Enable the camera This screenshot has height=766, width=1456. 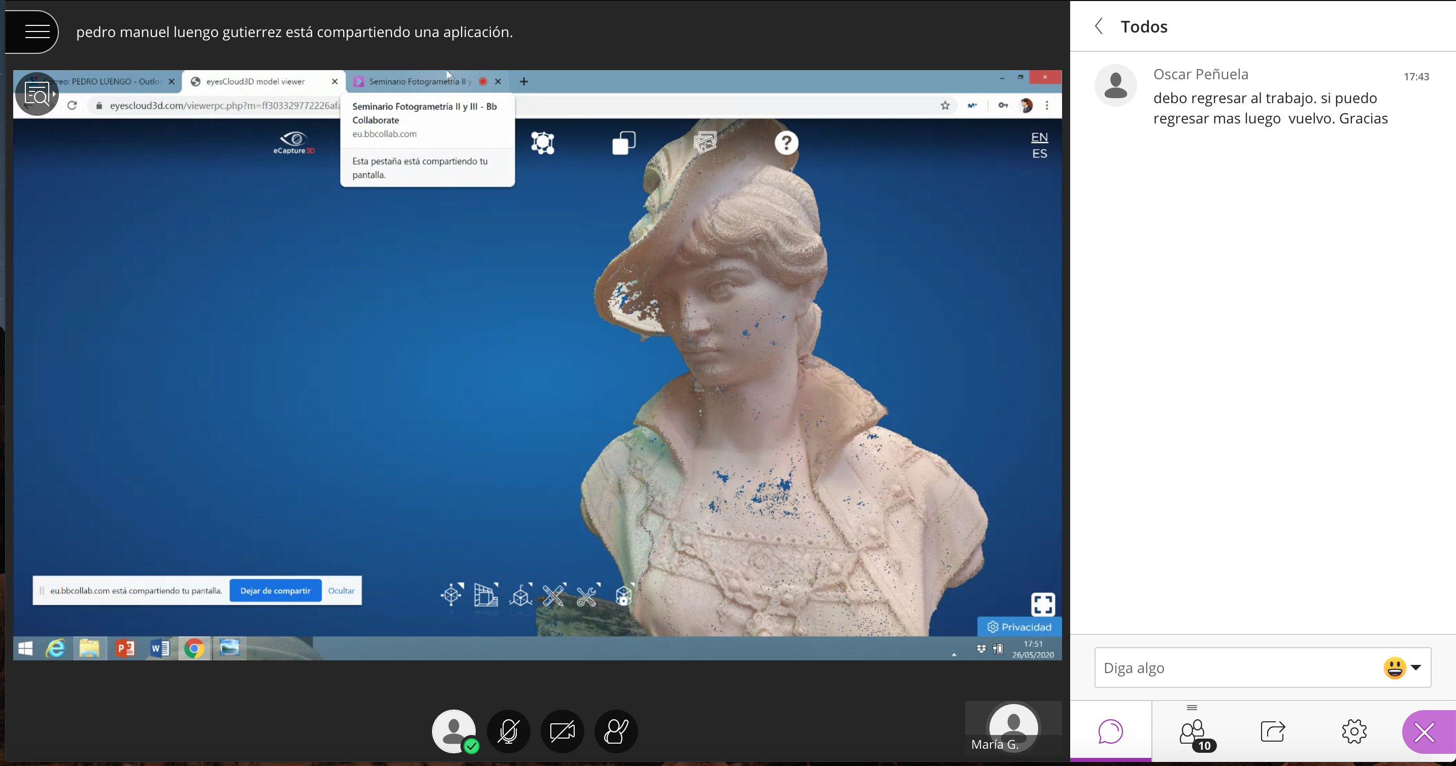tap(562, 731)
